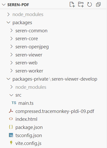
Task: Click the PDF icon of compressed.tracemonkey-pldi-09.pdf
Action: (x=11, y=111)
